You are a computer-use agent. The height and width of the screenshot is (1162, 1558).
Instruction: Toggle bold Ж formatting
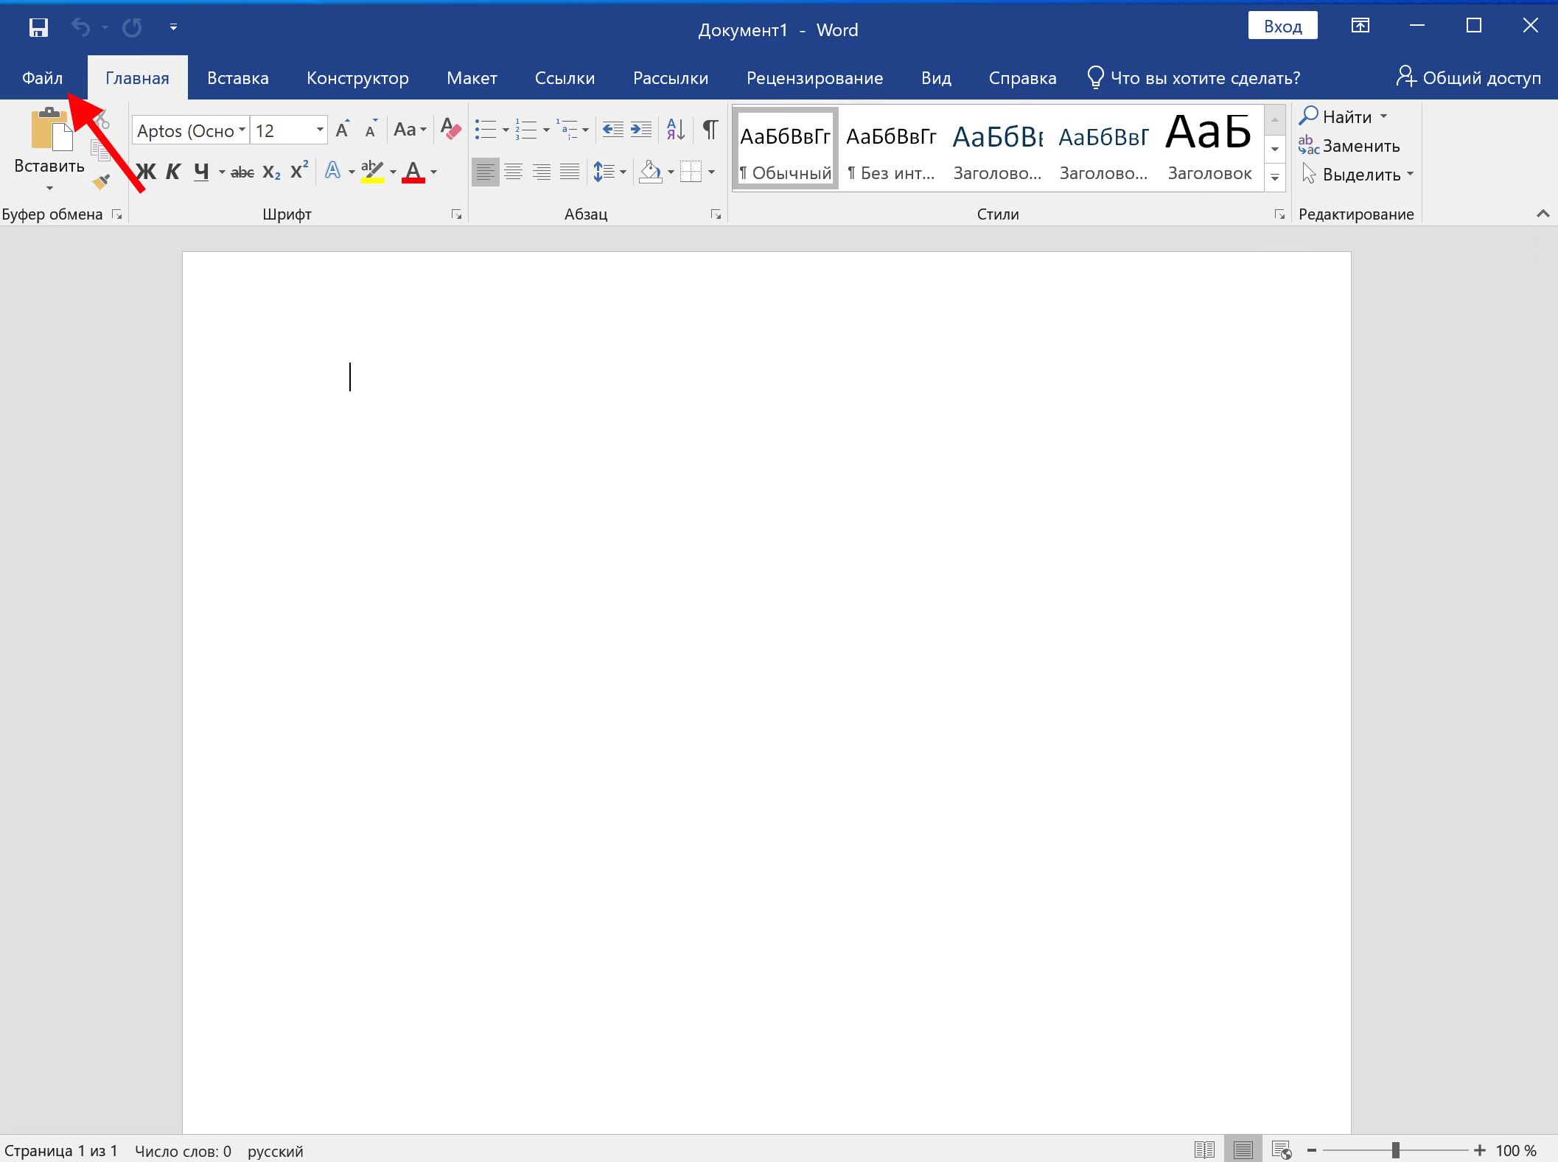146,172
